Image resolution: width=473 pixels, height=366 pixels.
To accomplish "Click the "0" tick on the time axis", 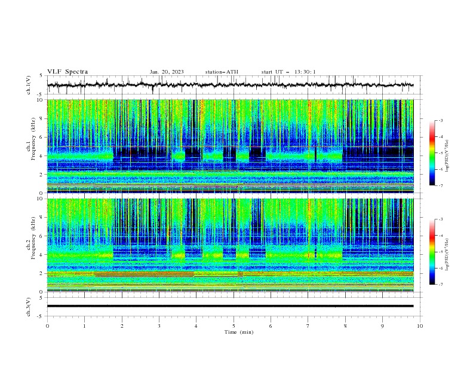I will tap(47, 326).
